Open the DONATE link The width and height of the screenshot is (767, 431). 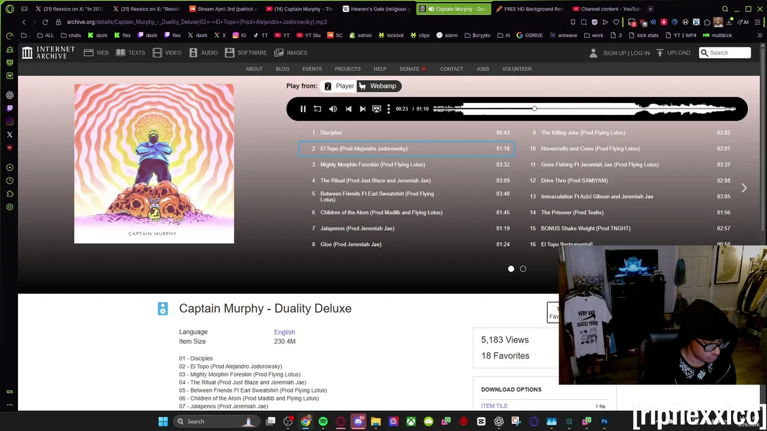coord(413,69)
